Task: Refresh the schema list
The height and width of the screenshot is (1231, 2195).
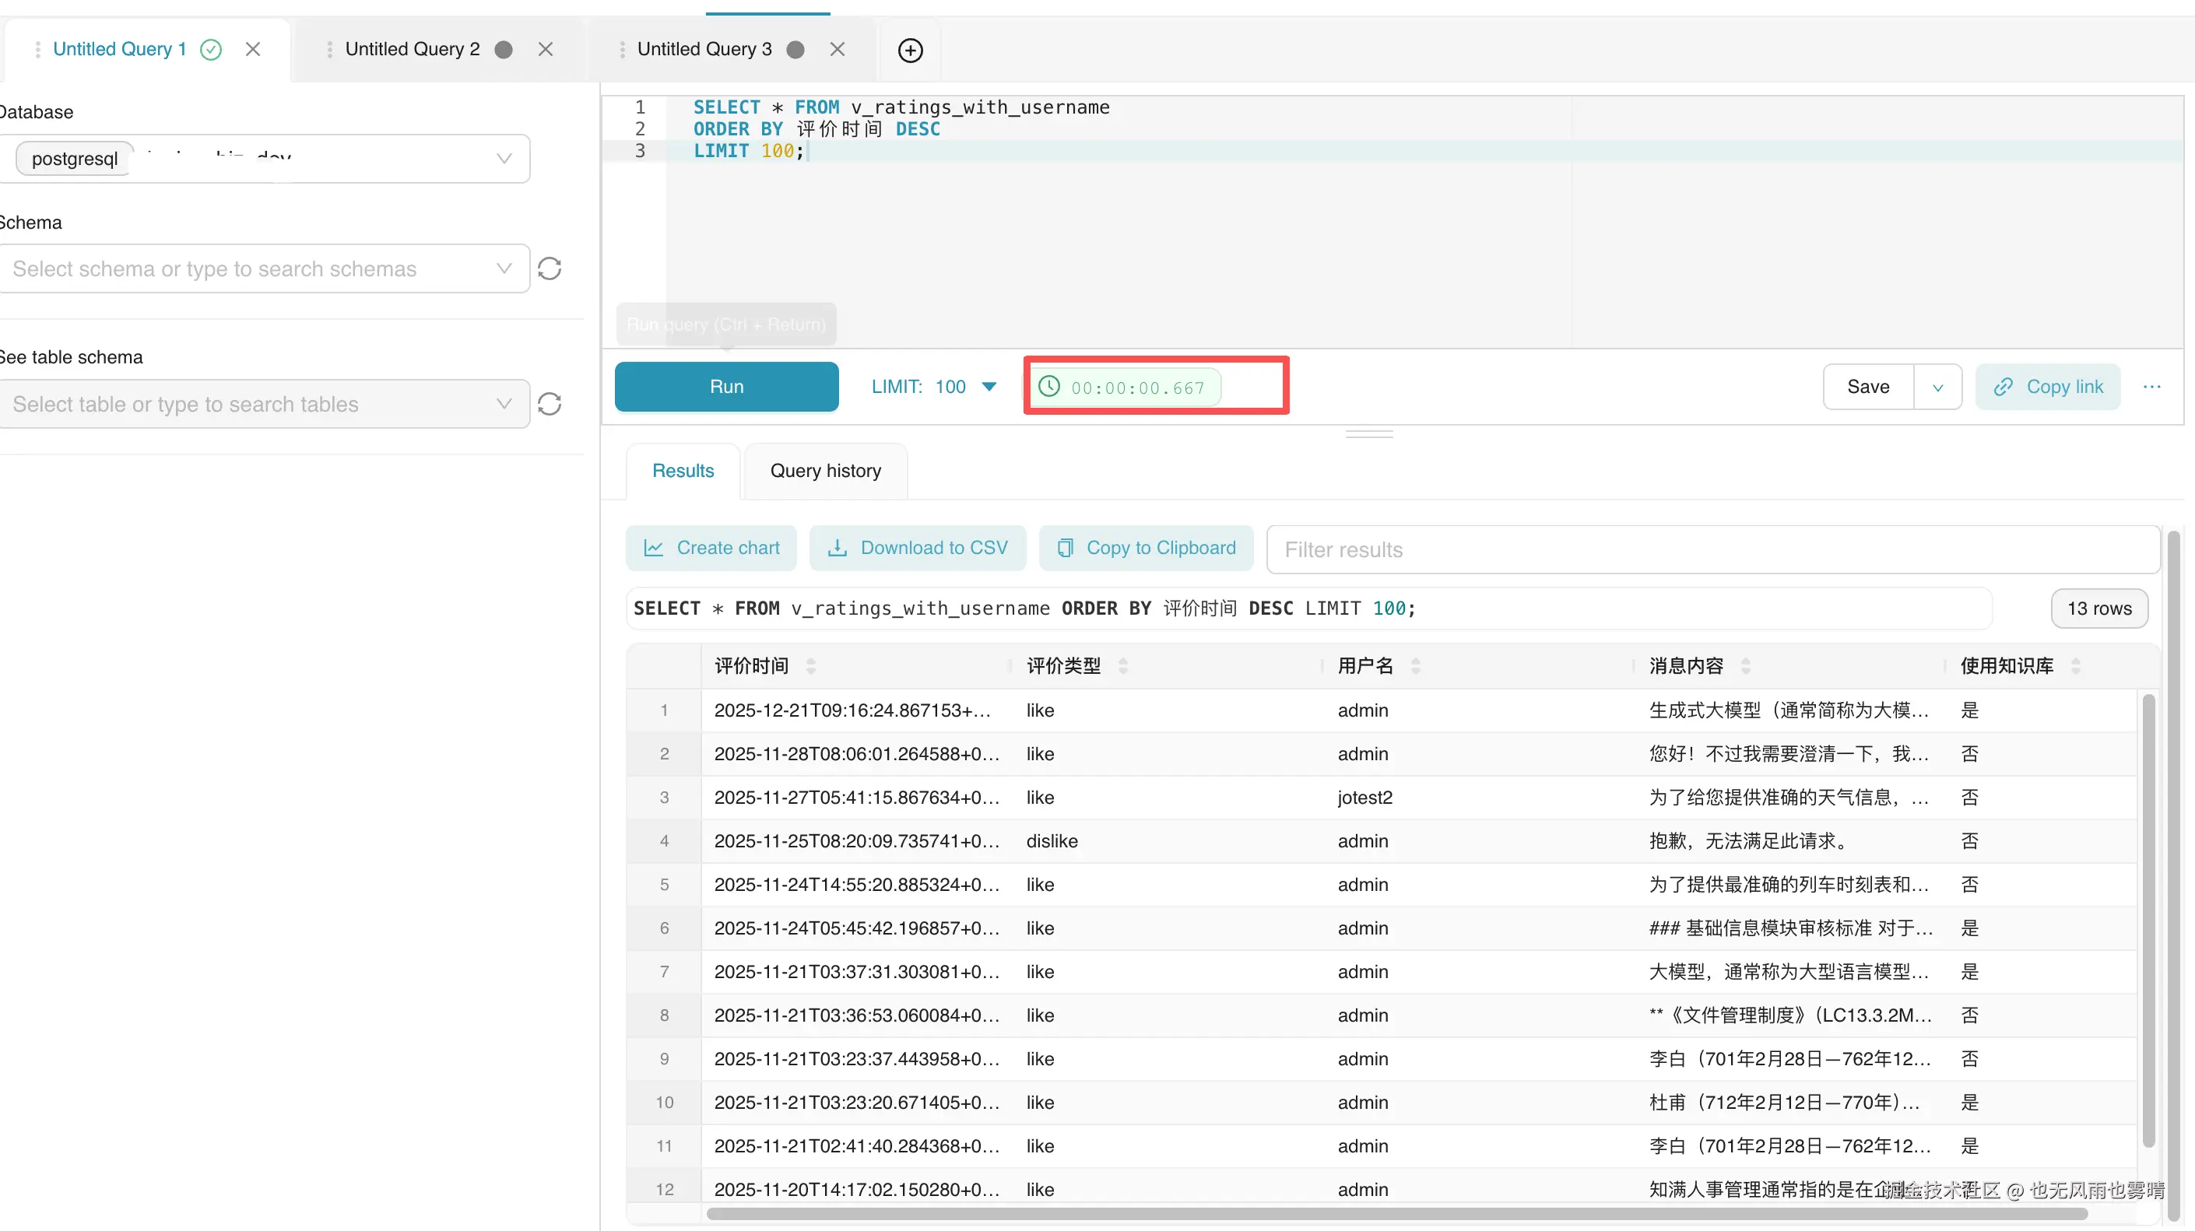Action: (x=550, y=269)
